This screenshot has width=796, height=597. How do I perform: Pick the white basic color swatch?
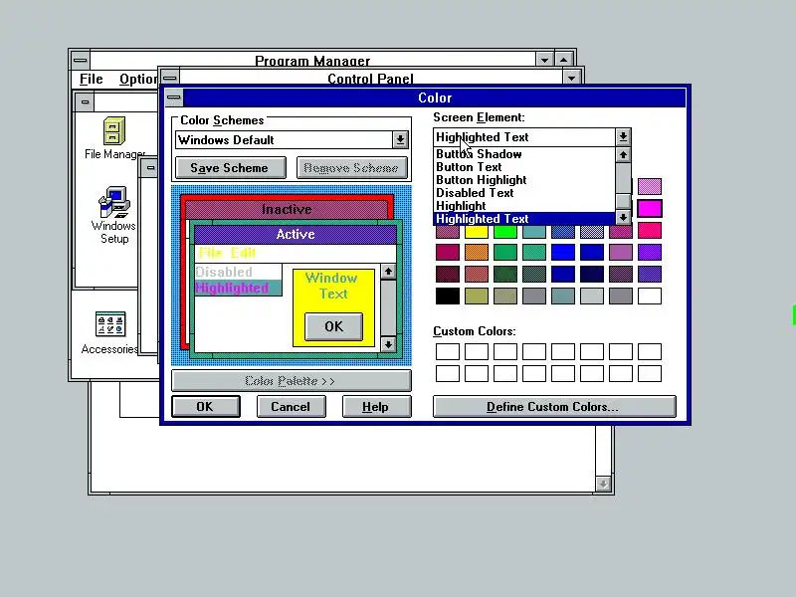pyautogui.click(x=650, y=296)
